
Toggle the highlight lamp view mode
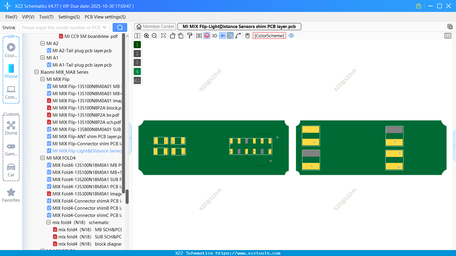tap(207, 36)
